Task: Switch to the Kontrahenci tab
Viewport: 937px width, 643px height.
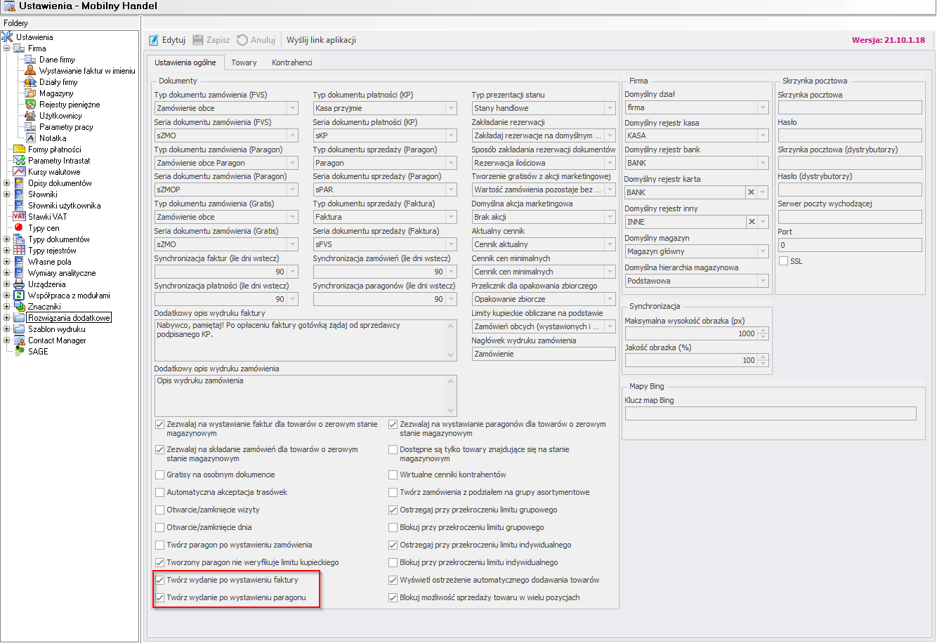Action: (x=291, y=62)
